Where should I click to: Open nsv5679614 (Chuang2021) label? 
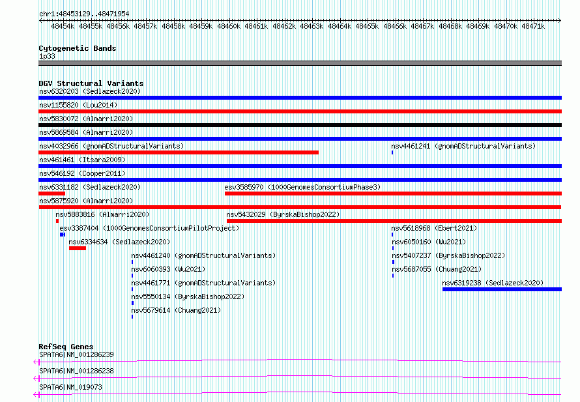[x=176, y=310]
